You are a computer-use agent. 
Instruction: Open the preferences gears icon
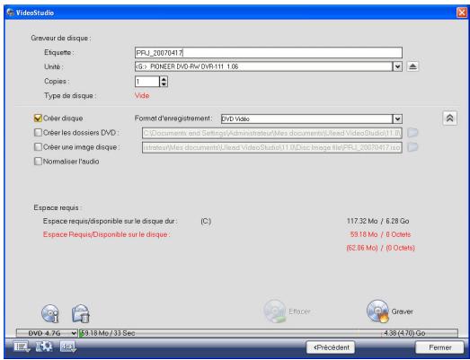click(44, 347)
